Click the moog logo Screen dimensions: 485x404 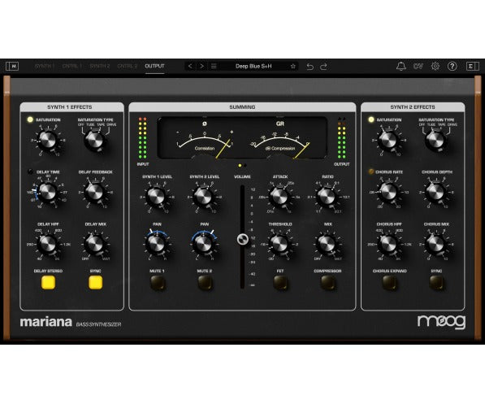pos(441,322)
